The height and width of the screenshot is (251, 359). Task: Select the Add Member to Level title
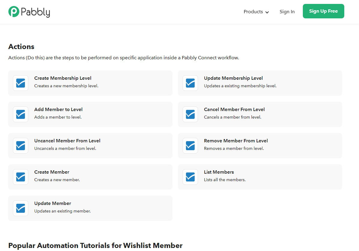click(58, 110)
